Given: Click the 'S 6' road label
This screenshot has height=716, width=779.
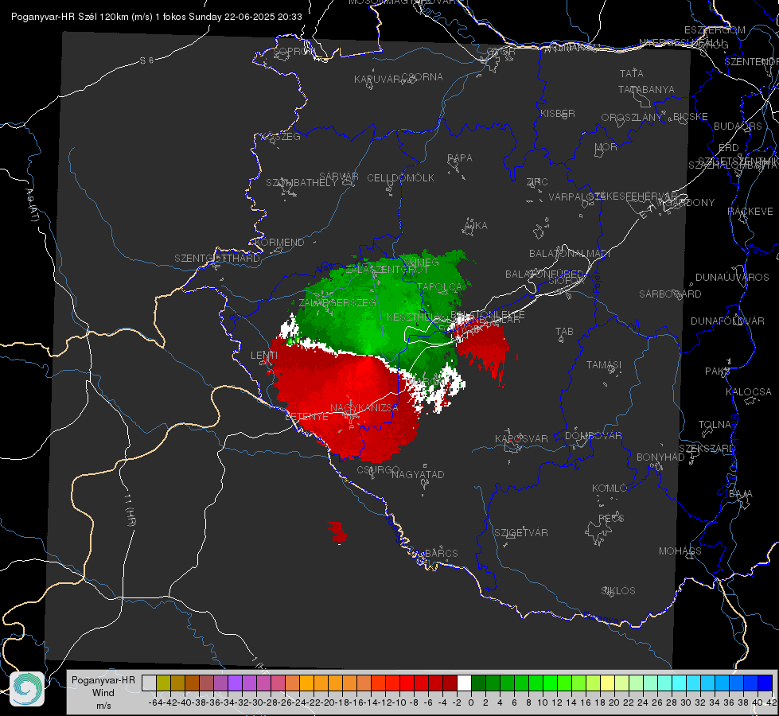Looking at the screenshot, I should click(x=146, y=60).
